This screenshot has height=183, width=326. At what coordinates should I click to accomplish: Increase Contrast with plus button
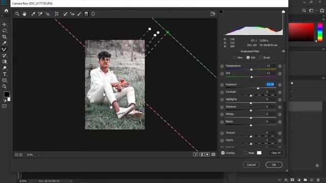(x=280, y=93)
